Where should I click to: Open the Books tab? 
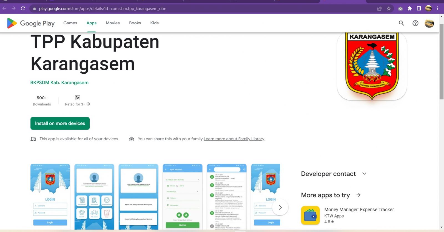coord(135,23)
